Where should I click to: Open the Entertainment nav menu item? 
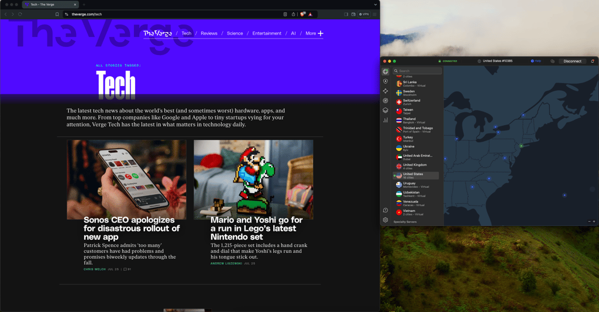267,33
